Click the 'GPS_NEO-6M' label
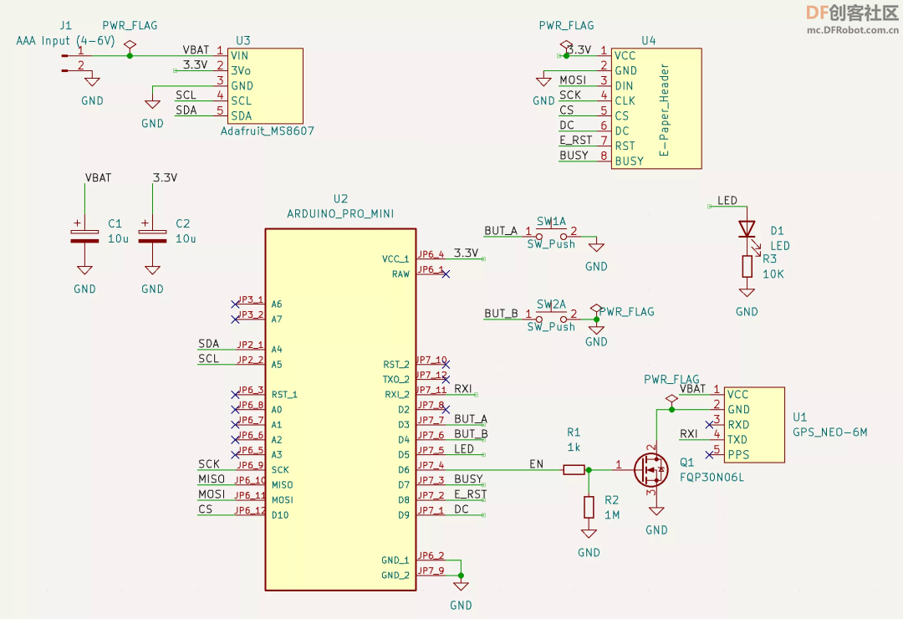Viewport: 903px width, 619px height. pos(830,432)
